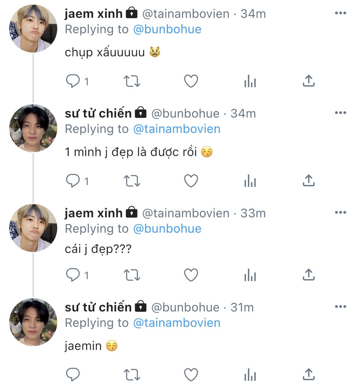The height and width of the screenshot is (389, 360).
Task: Share the '1 mình j đẹp' tweet
Action: [x=308, y=181]
